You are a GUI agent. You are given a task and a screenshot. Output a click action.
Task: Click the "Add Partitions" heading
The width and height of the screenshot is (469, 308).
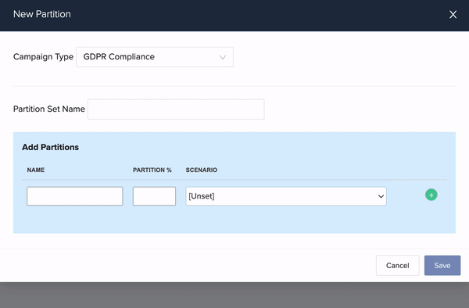pyautogui.click(x=50, y=147)
